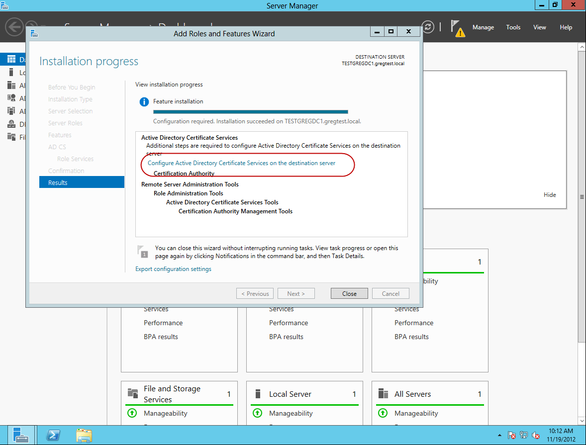This screenshot has width=586, height=445.
Task: Open the Local Server tile heading
Action: [290, 394]
